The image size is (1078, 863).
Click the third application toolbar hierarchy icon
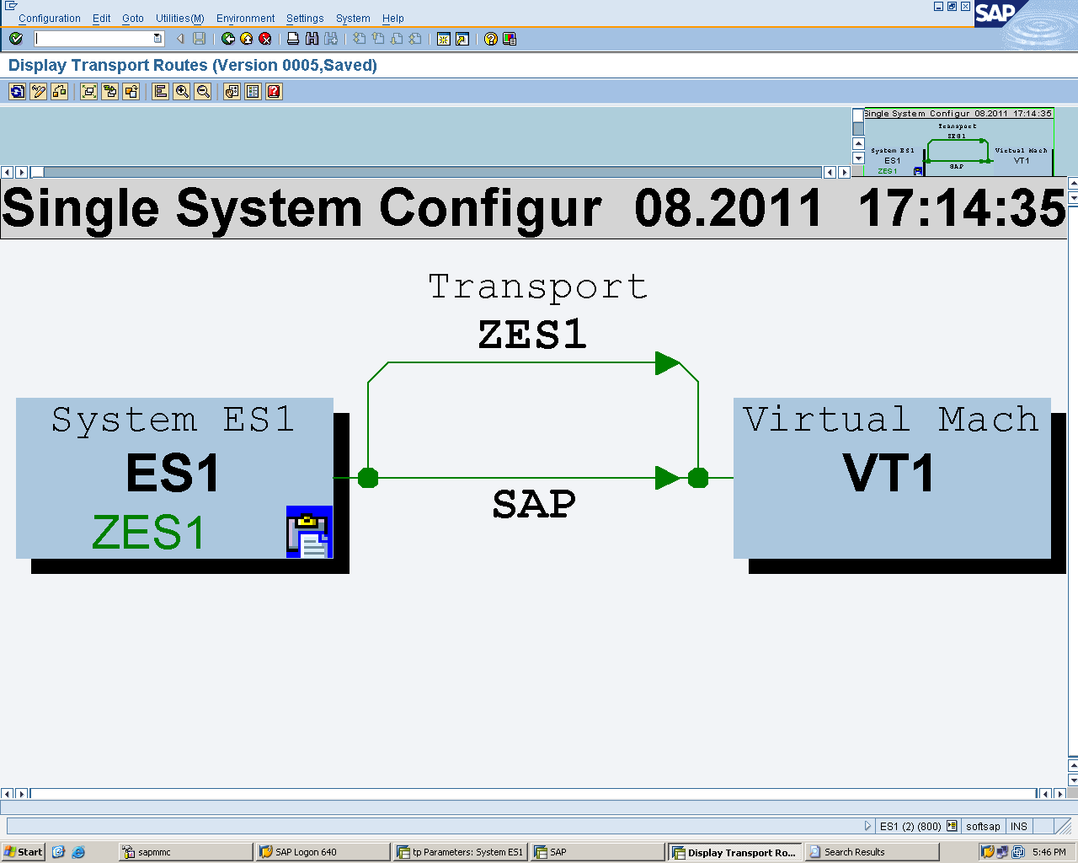pos(60,92)
